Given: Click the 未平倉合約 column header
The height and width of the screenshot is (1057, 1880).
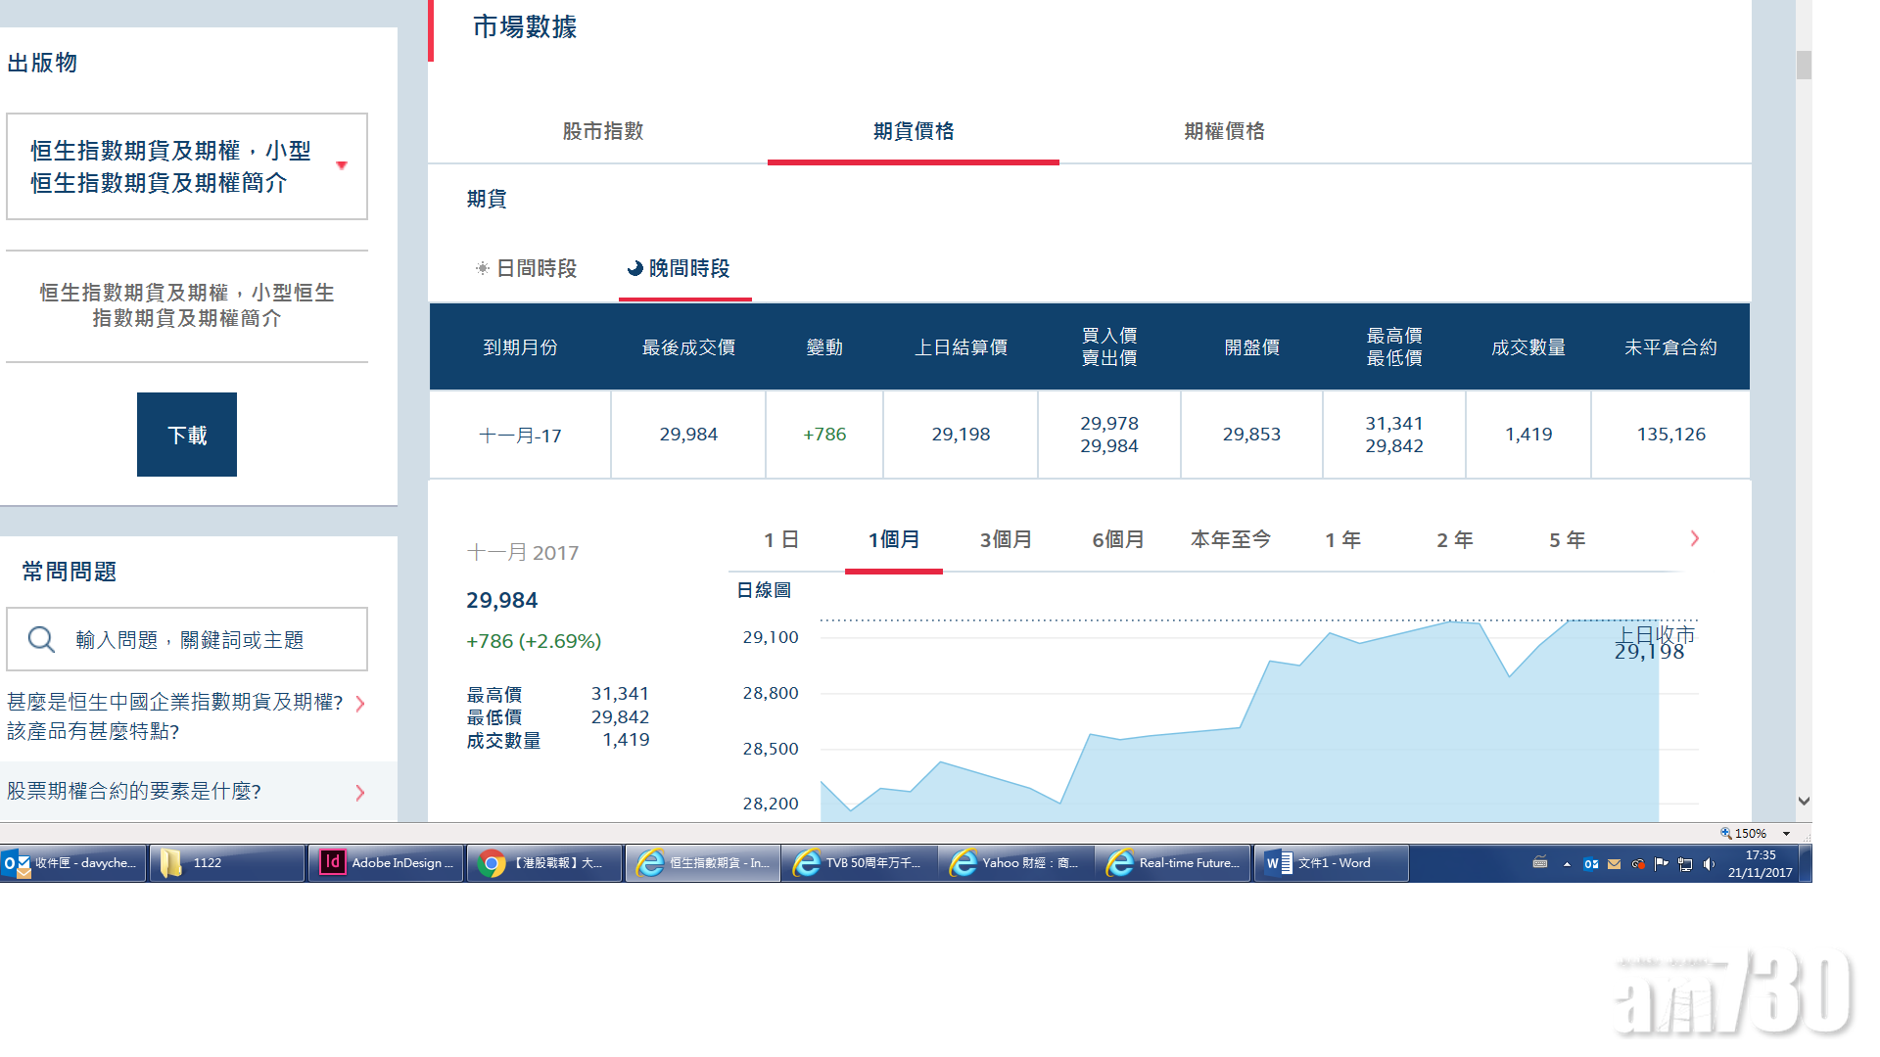Looking at the screenshot, I should point(1671,347).
